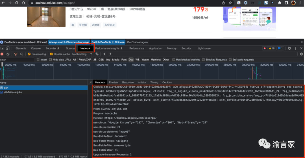This screenshot has height=158, width=305.
Task: Click the apartment listing photo thumbnail
Action: pyautogui.click(x=46, y=16)
